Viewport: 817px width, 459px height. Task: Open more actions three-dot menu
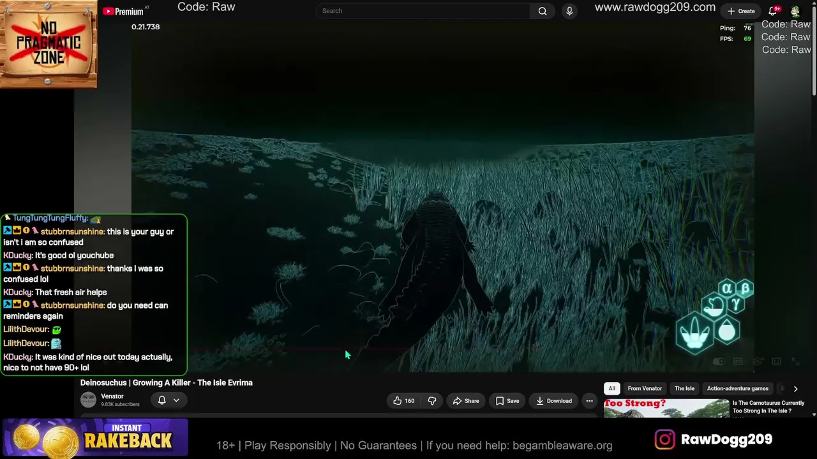tap(589, 401)
